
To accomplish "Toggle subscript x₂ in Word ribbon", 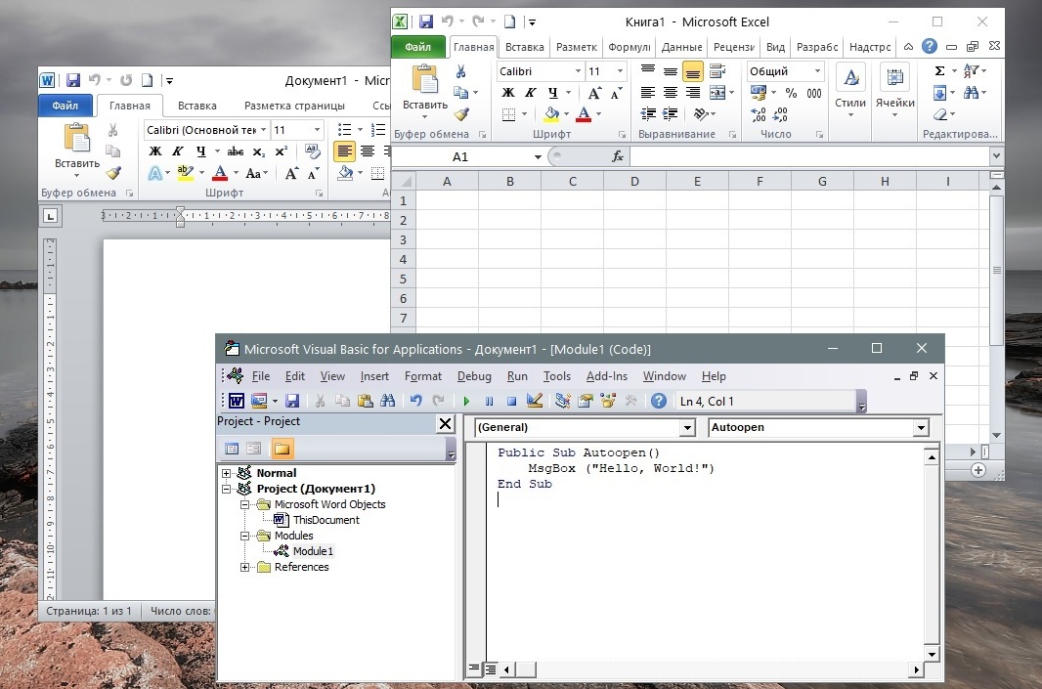I will (259, 151).
